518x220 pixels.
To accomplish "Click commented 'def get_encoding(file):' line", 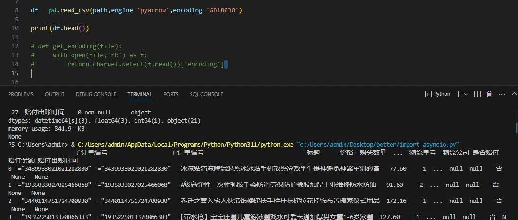I will click(x=76, y=46).
